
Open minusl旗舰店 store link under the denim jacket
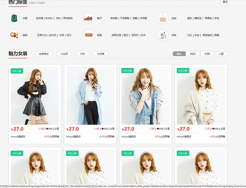tap(129, 137)
